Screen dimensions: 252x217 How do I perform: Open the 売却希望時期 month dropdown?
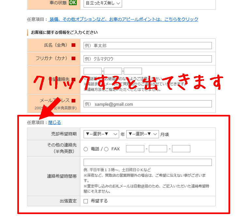[x=143, y=134]
